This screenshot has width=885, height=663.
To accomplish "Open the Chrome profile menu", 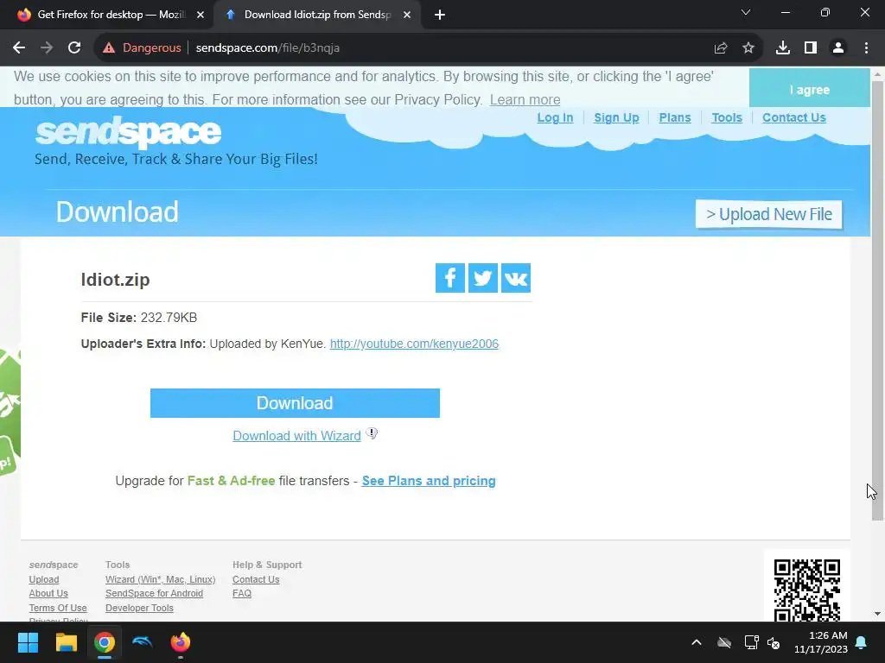I will click(x=838, y=48).
